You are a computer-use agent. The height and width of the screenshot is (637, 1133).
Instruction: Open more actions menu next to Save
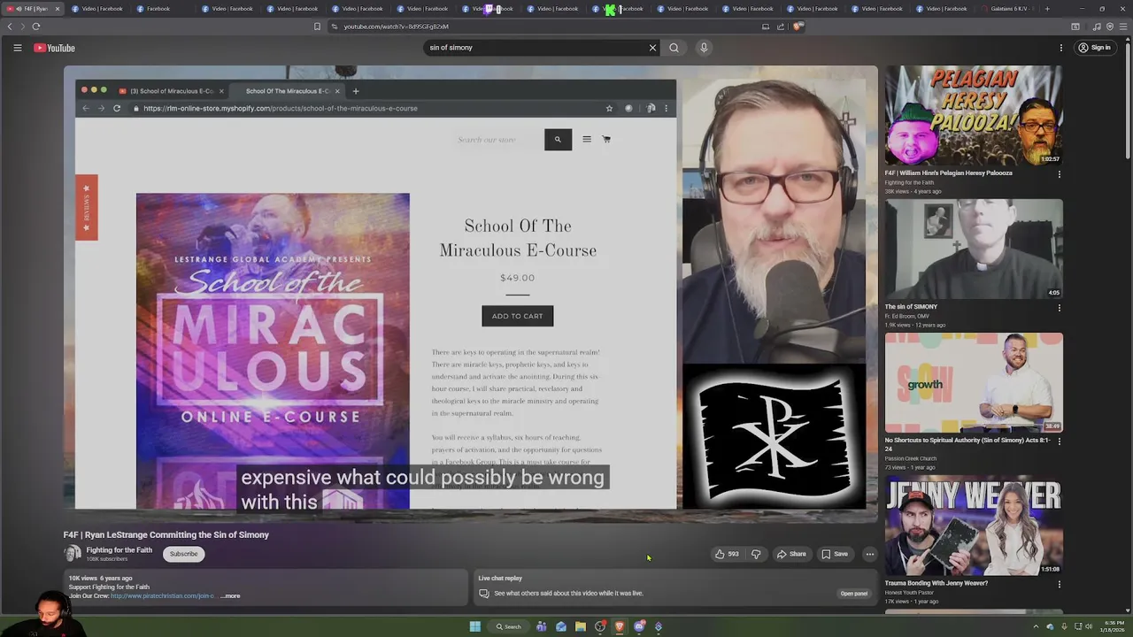point(869,554)
